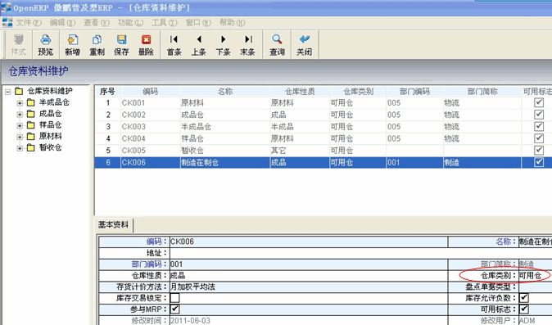Click the 存货计价方法 field 月加权平均法

[309, 287]
